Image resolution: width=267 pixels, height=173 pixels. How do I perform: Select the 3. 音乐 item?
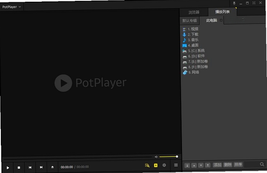click(x=190, y=40)
